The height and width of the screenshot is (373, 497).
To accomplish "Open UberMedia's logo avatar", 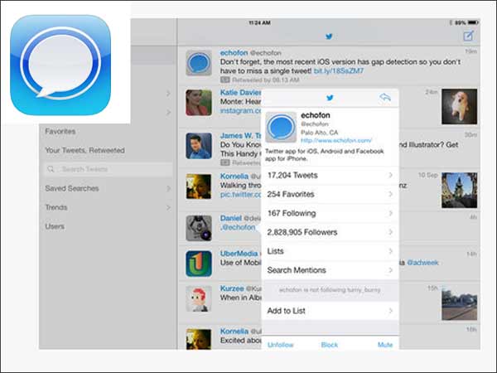I will [x=199, y=264].
